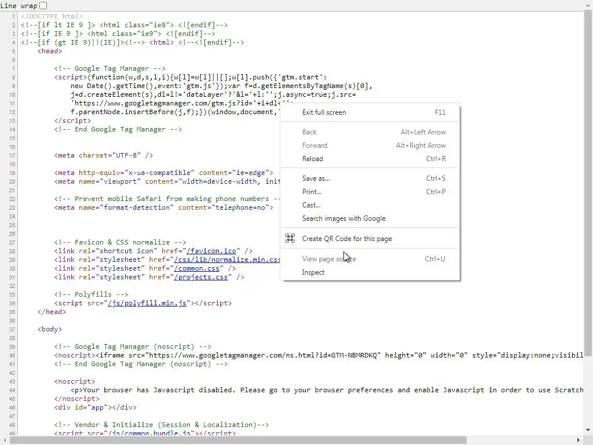Choose View page source menu entry

pos(370,259)
